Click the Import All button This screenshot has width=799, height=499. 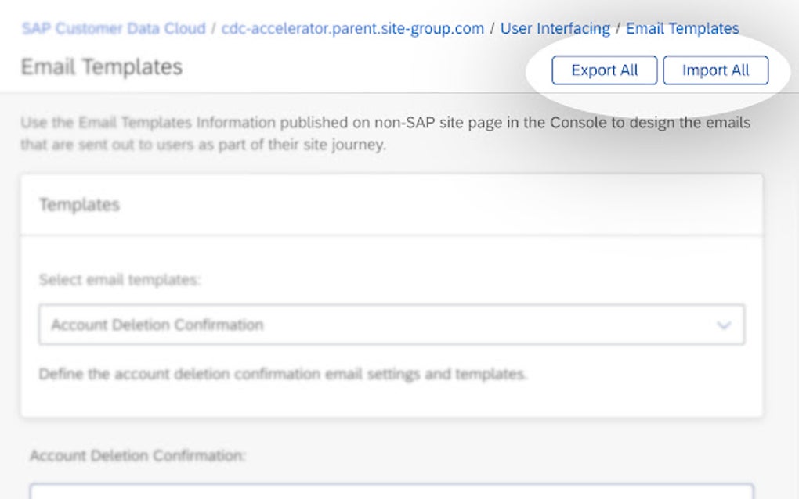click(x=714, y=70)
